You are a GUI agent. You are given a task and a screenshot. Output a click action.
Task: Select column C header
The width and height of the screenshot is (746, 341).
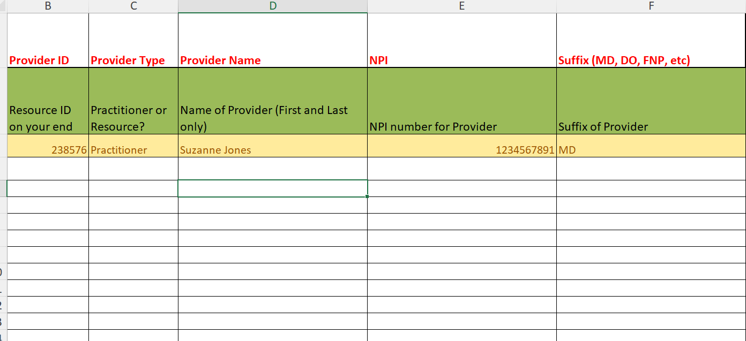(x=133, y=6)
